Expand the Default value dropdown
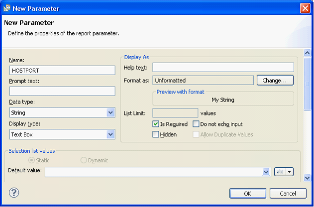 (x=266, y=172)
